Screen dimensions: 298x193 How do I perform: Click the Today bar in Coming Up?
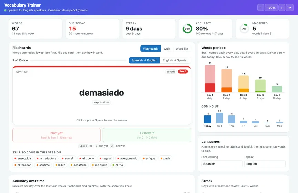click(208, 120)
